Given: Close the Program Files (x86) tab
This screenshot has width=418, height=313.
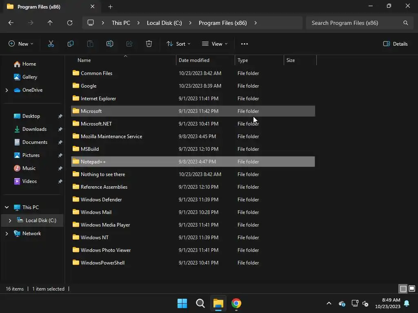Looking at the screenshot, I should [93, 7].
